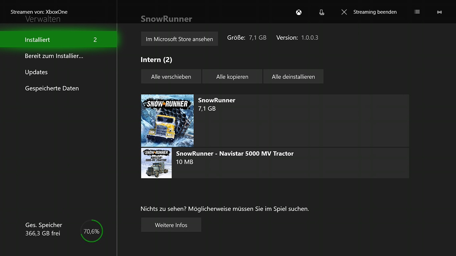Click Alle kopieren button

click(x=232, y=77)
